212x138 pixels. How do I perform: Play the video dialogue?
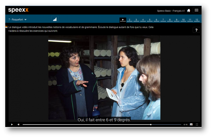click(x=12, y=125)
